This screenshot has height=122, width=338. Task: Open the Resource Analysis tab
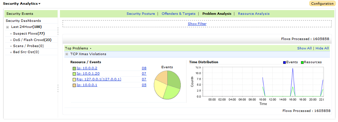[254, 13]
